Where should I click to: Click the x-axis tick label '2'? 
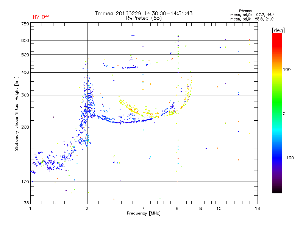(x=87, y=208)
